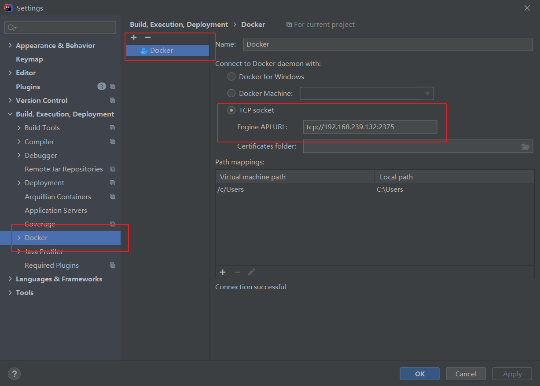Expand Build Tools node
Screen dimensions: 540x386
[19, 127]
